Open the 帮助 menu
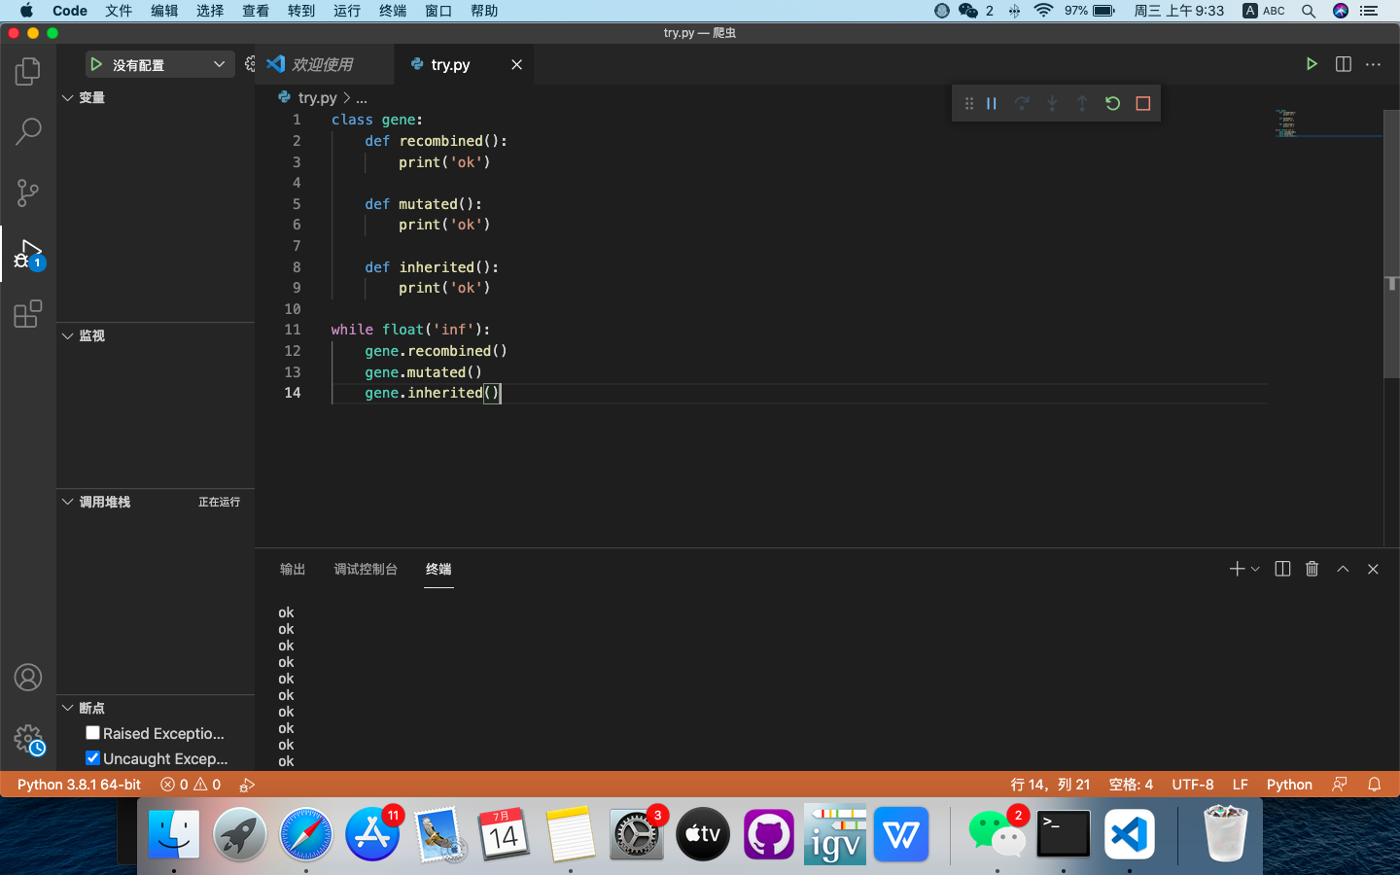Viewport: 1400px width, 875px height. (484, 11)
